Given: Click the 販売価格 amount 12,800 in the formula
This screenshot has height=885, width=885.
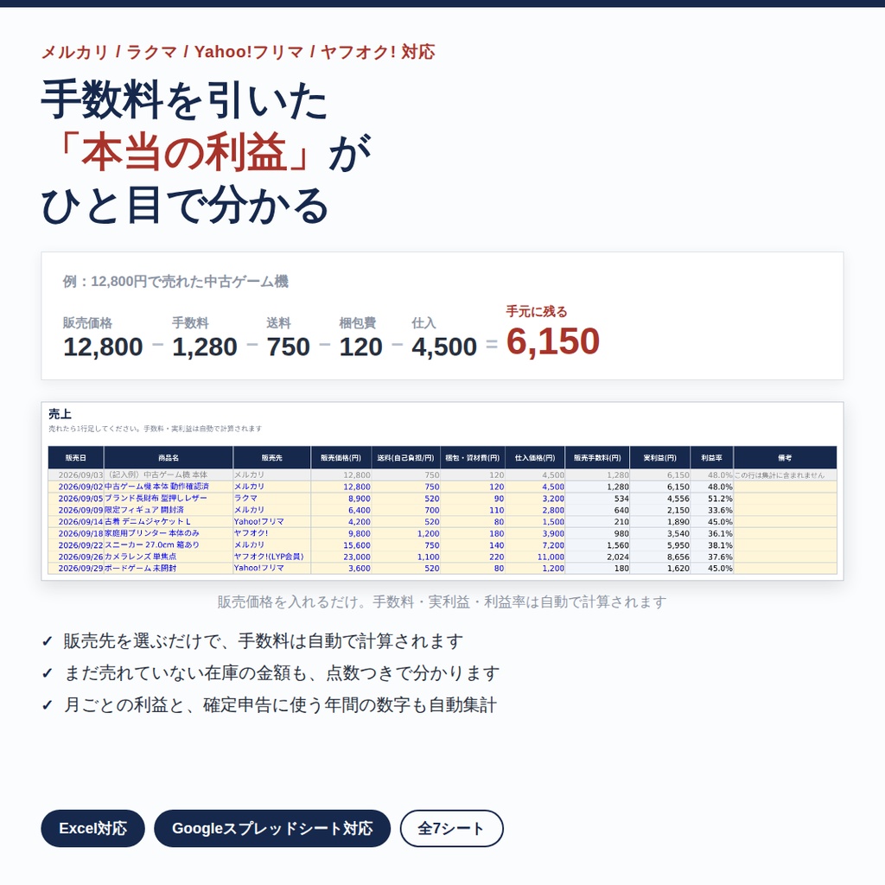Looking at the screenshot, I should pos(103,347).
